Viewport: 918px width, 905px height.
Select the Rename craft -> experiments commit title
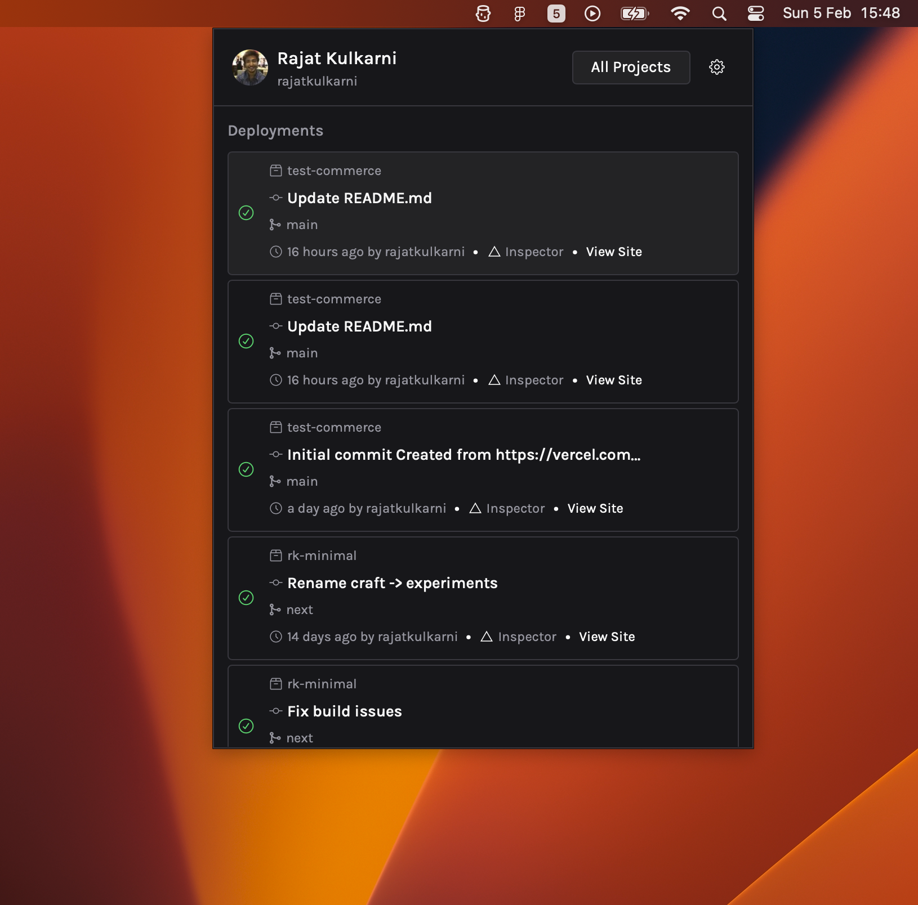pos(393,583)
